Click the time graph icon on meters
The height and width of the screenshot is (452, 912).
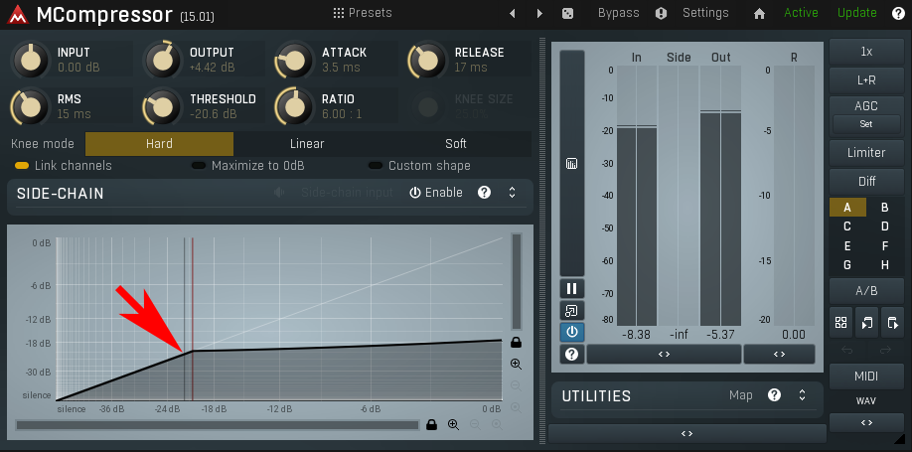coord(572,164)
